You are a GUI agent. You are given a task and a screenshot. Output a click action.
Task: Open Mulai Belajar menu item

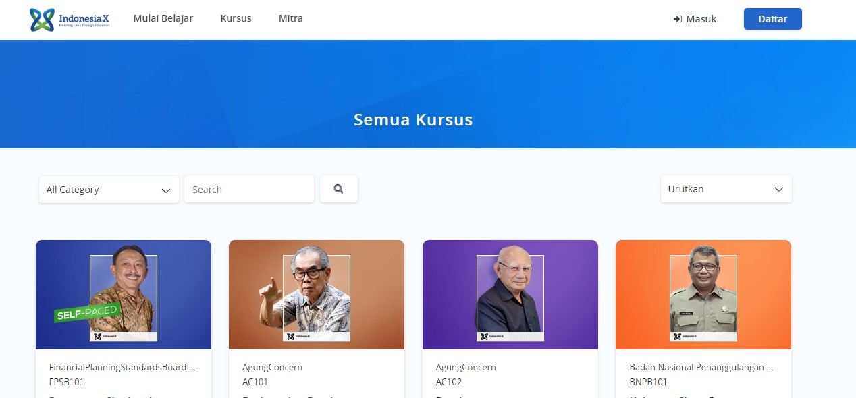pyautogui.click(x=163, y=18)
